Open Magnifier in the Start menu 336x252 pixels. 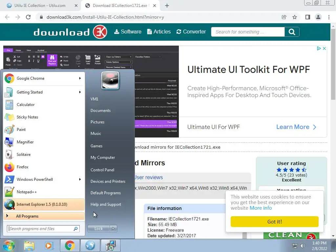point(44,142)
